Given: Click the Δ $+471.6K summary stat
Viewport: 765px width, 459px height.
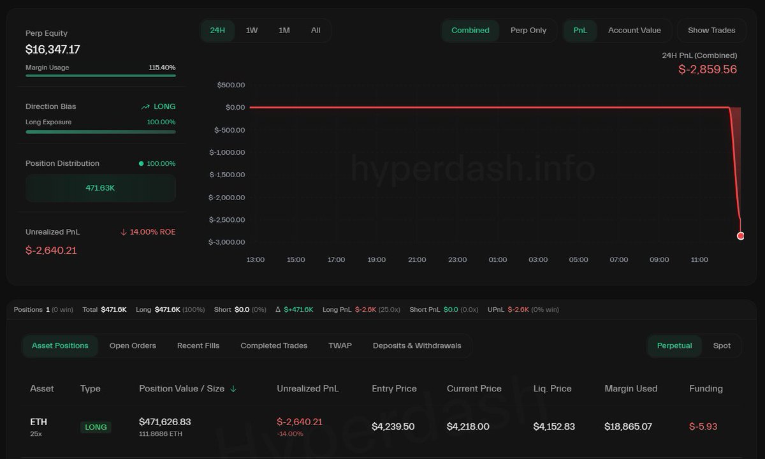Looking at the screenshot, I should [x=294, y=310].
